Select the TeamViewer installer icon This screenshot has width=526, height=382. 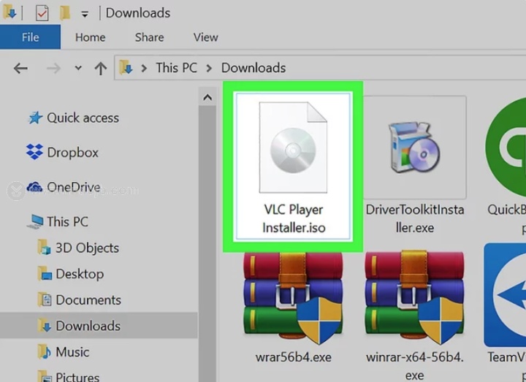tap(505, 295)
